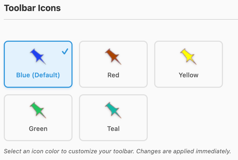This screenshot has width=238, height=160.
Task: Pick the "Yellow" color label
Action: 188,75
